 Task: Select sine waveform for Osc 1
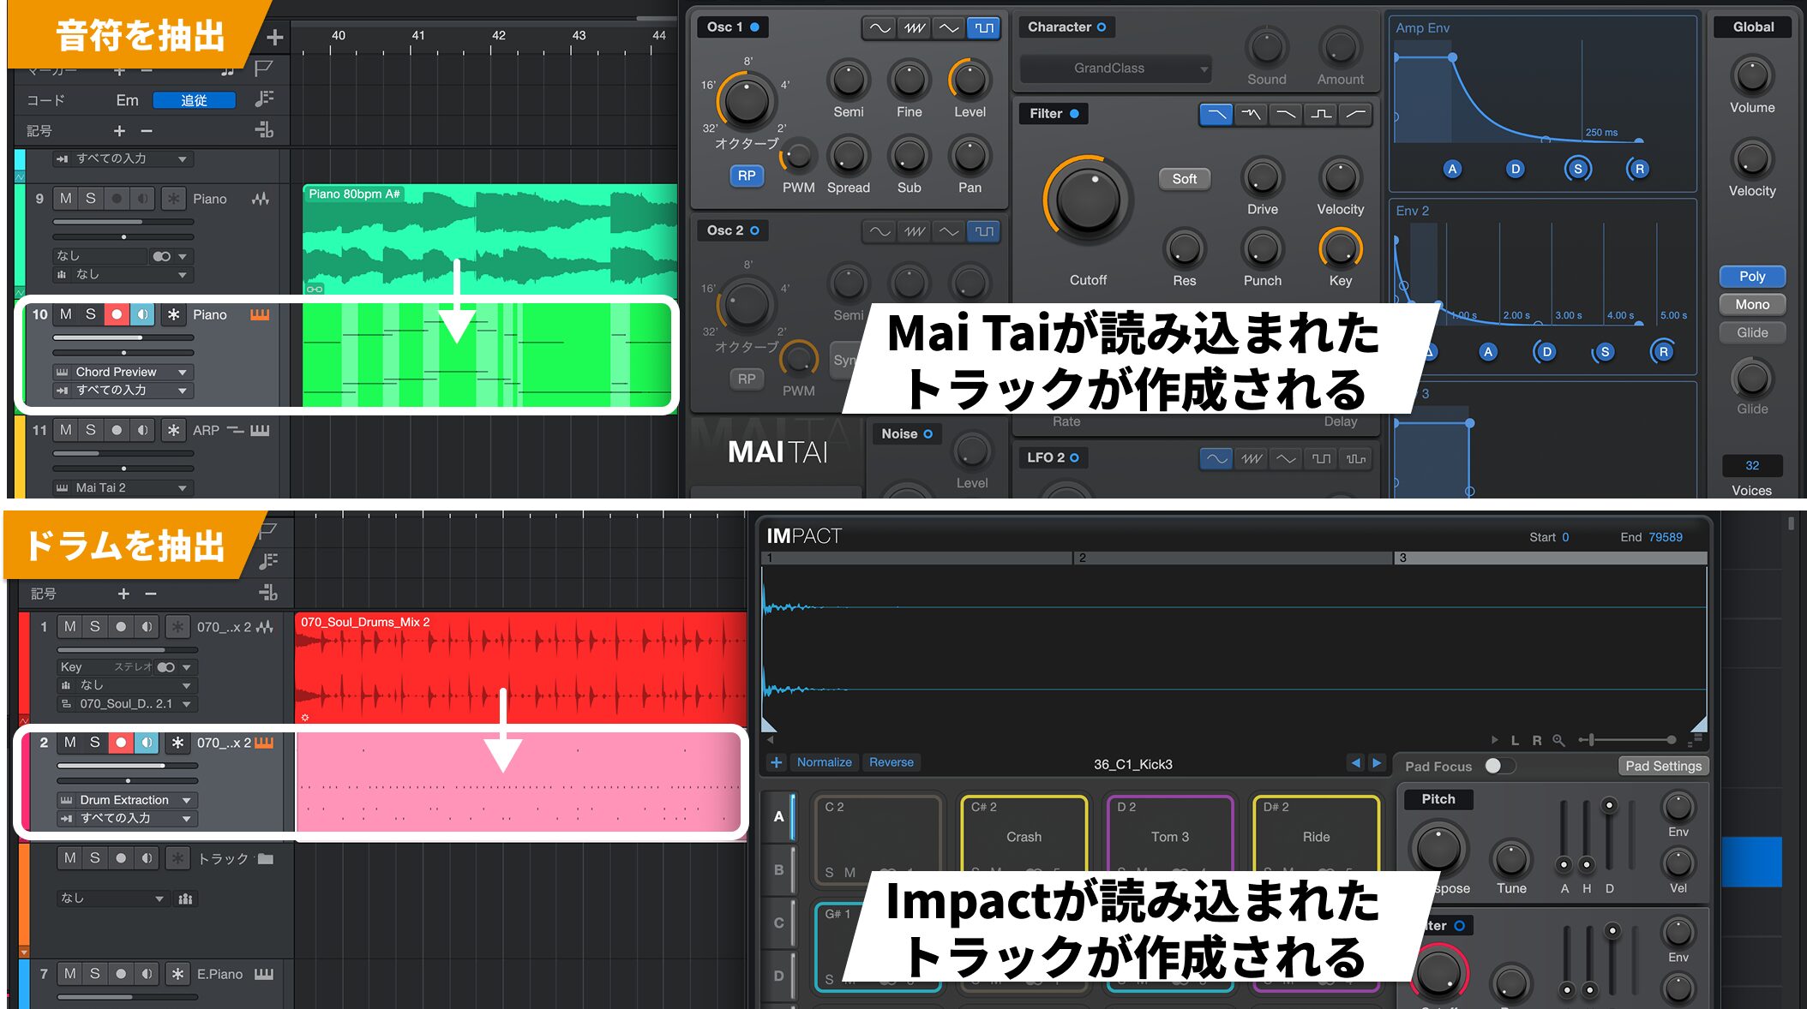[x=879, y=28]
